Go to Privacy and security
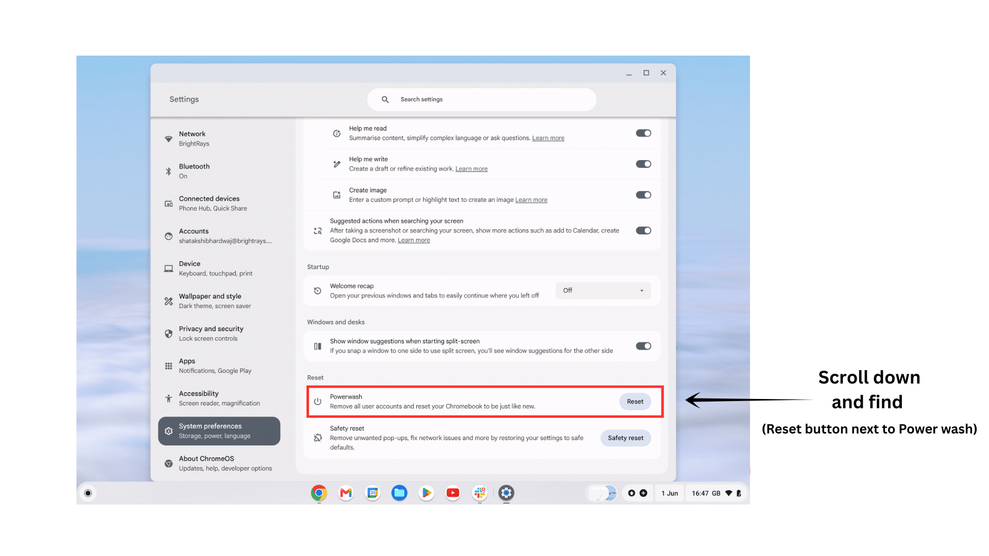Viewport: 989px width, 556px height. [x=219, y=333]
